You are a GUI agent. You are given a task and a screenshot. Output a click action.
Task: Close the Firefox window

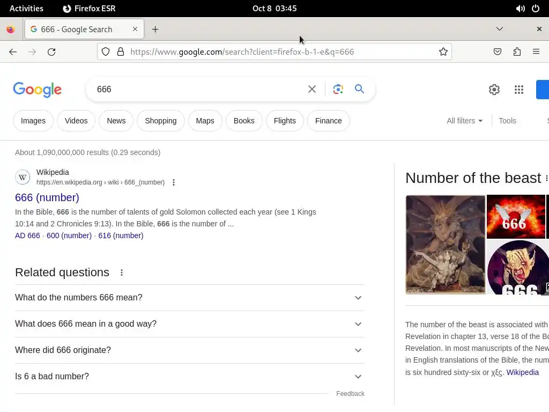(539, 29)
